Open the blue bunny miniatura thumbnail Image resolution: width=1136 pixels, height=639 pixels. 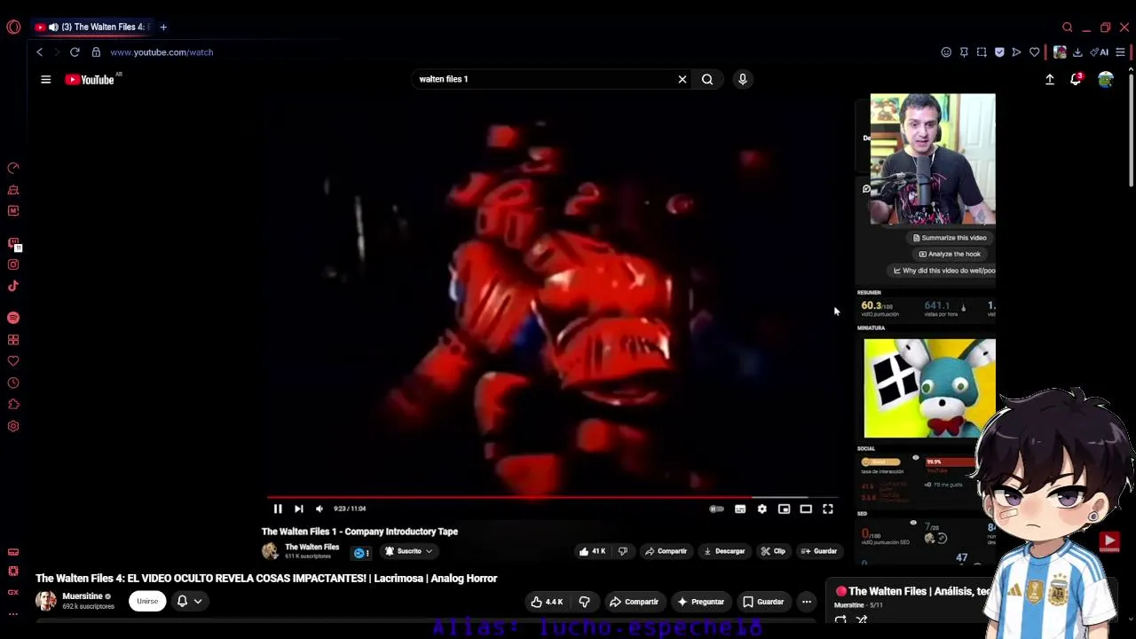tap(929, 388)
